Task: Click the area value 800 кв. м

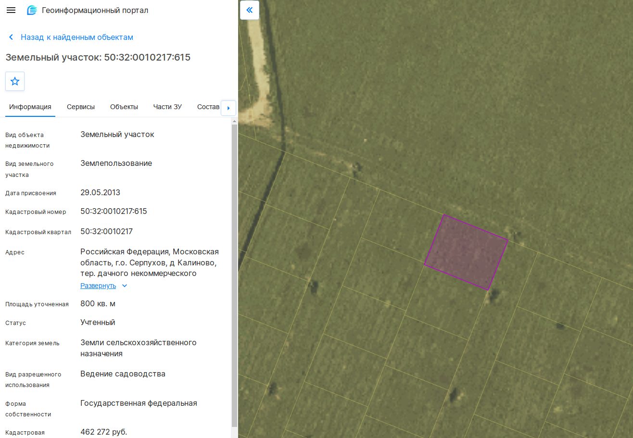Action: (x=98, y=303)
